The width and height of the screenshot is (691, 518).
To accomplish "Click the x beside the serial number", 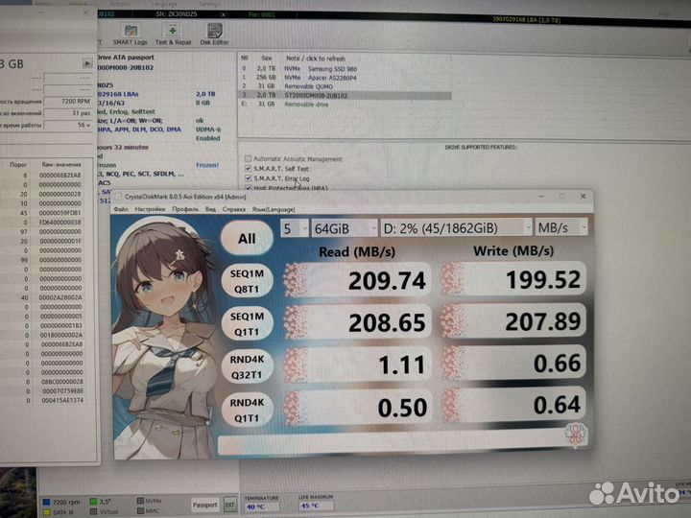I will point(223,14).
